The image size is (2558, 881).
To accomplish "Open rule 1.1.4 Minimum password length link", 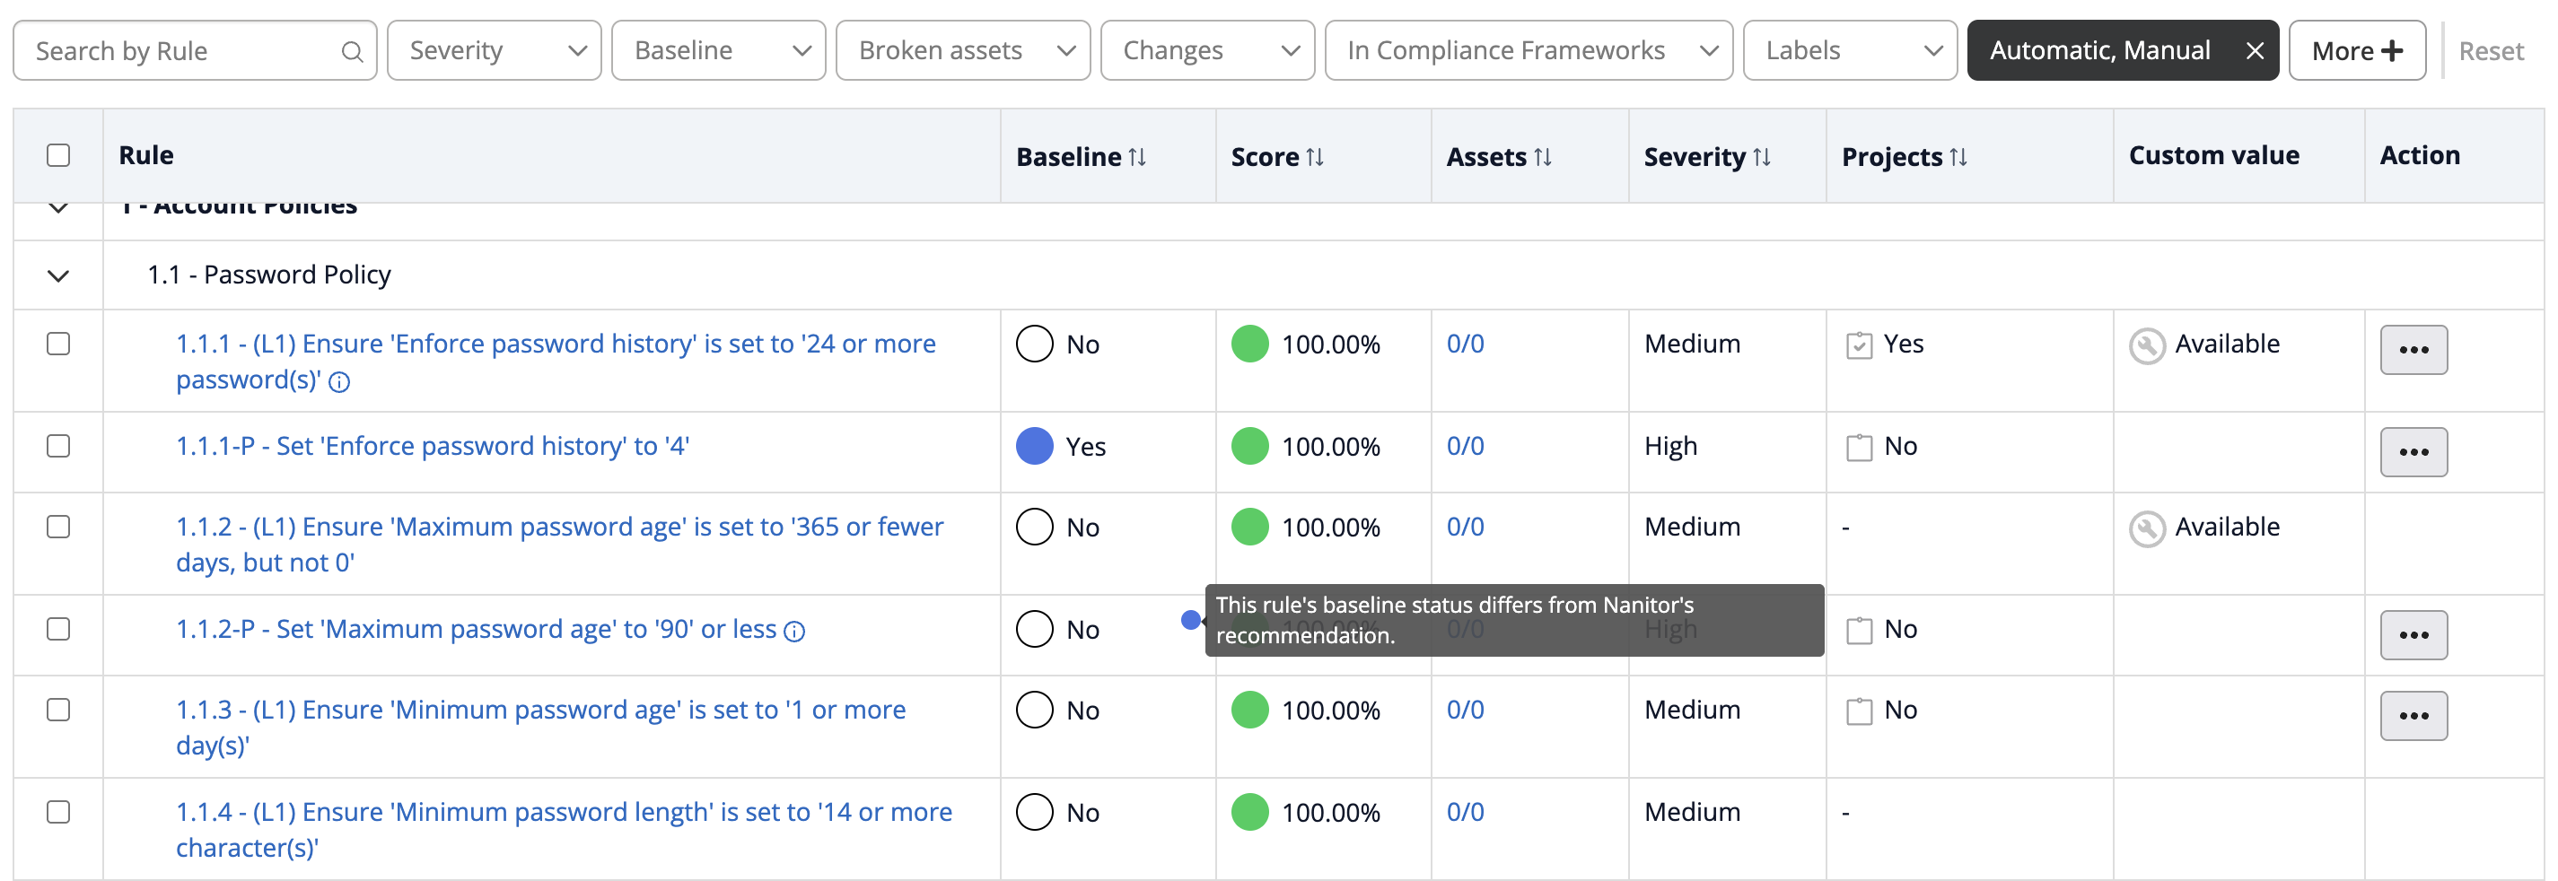I will coord(563,829).
